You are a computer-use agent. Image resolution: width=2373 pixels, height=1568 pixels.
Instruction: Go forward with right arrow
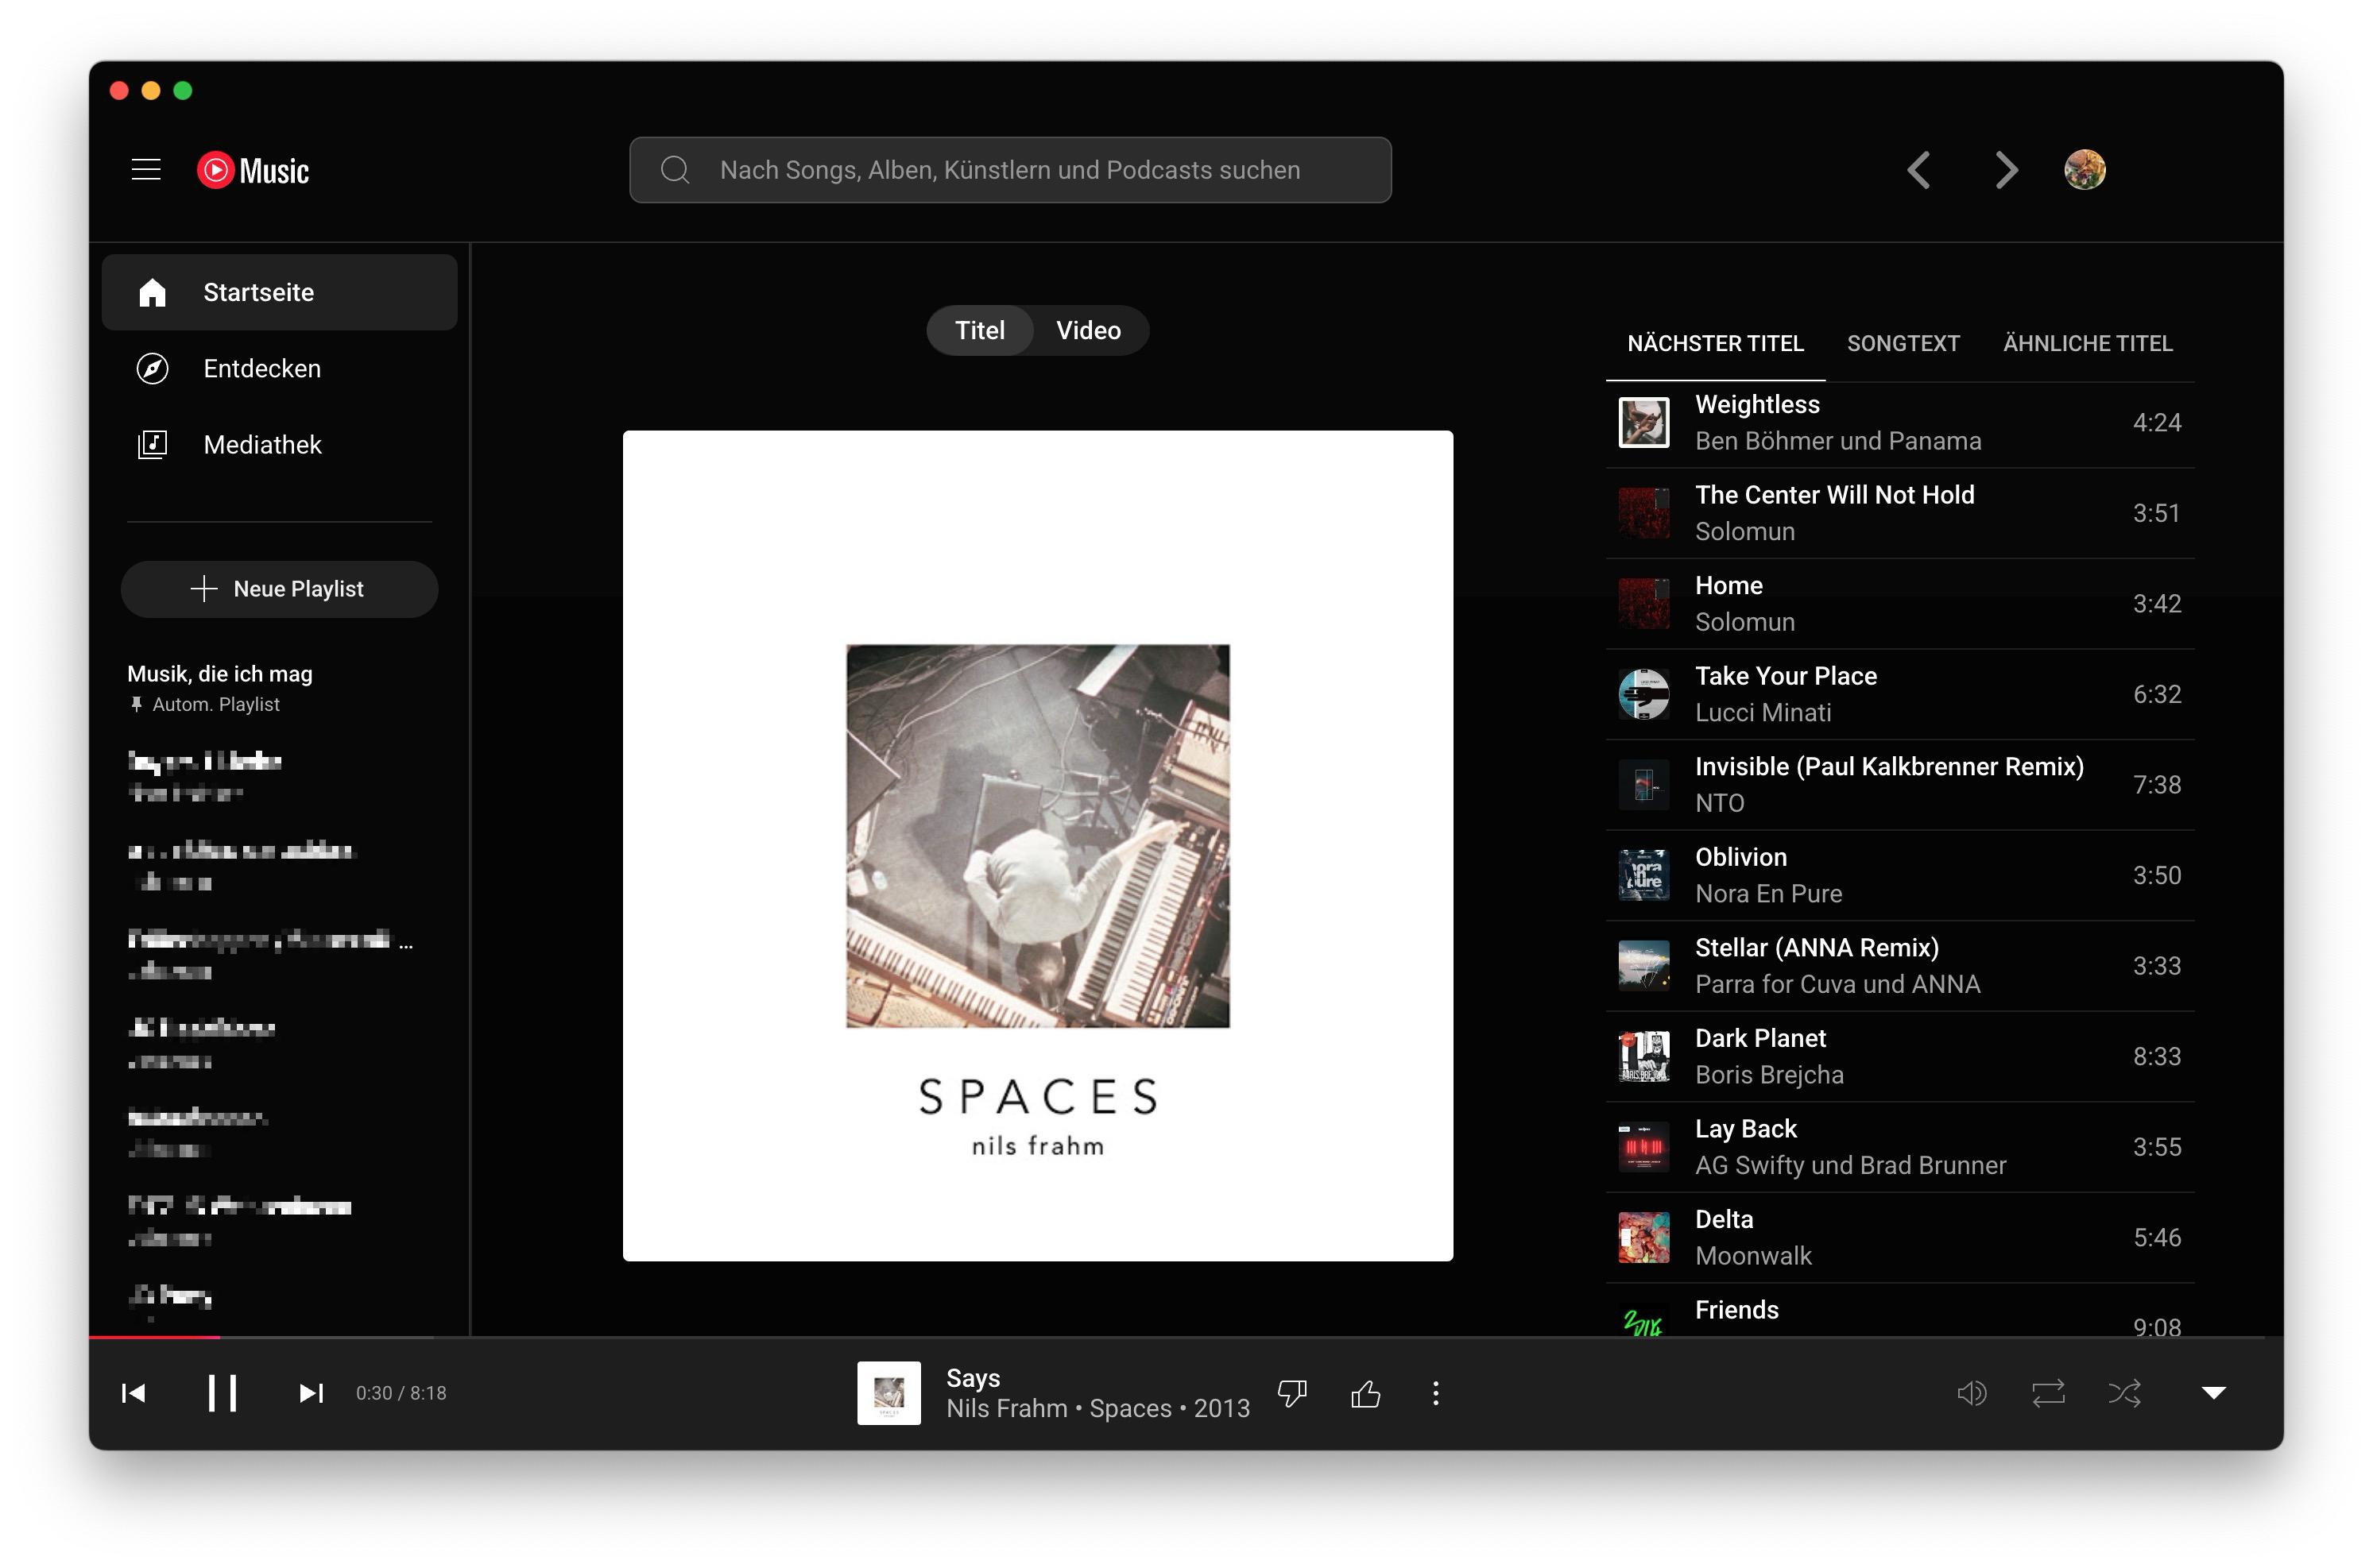[x=2006, y=170]
